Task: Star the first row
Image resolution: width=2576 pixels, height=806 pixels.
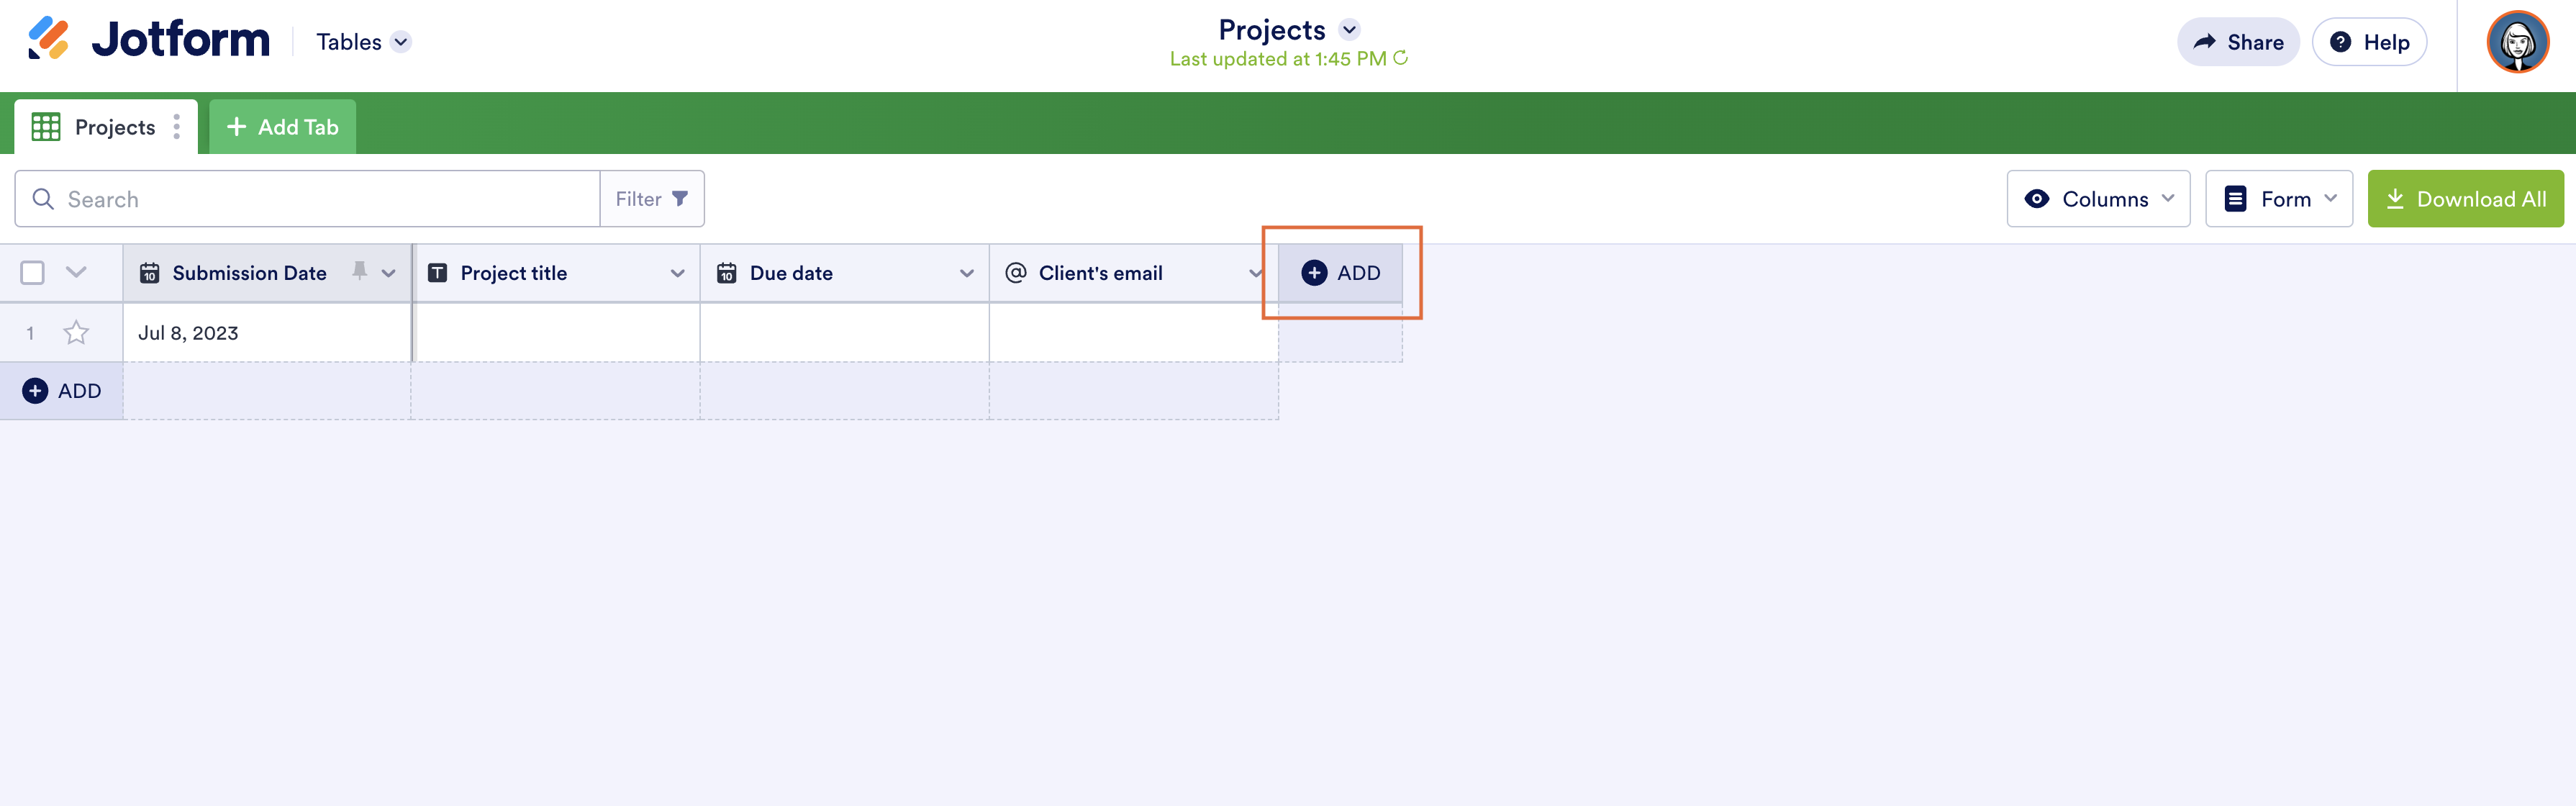Action: tap(77, 333)
